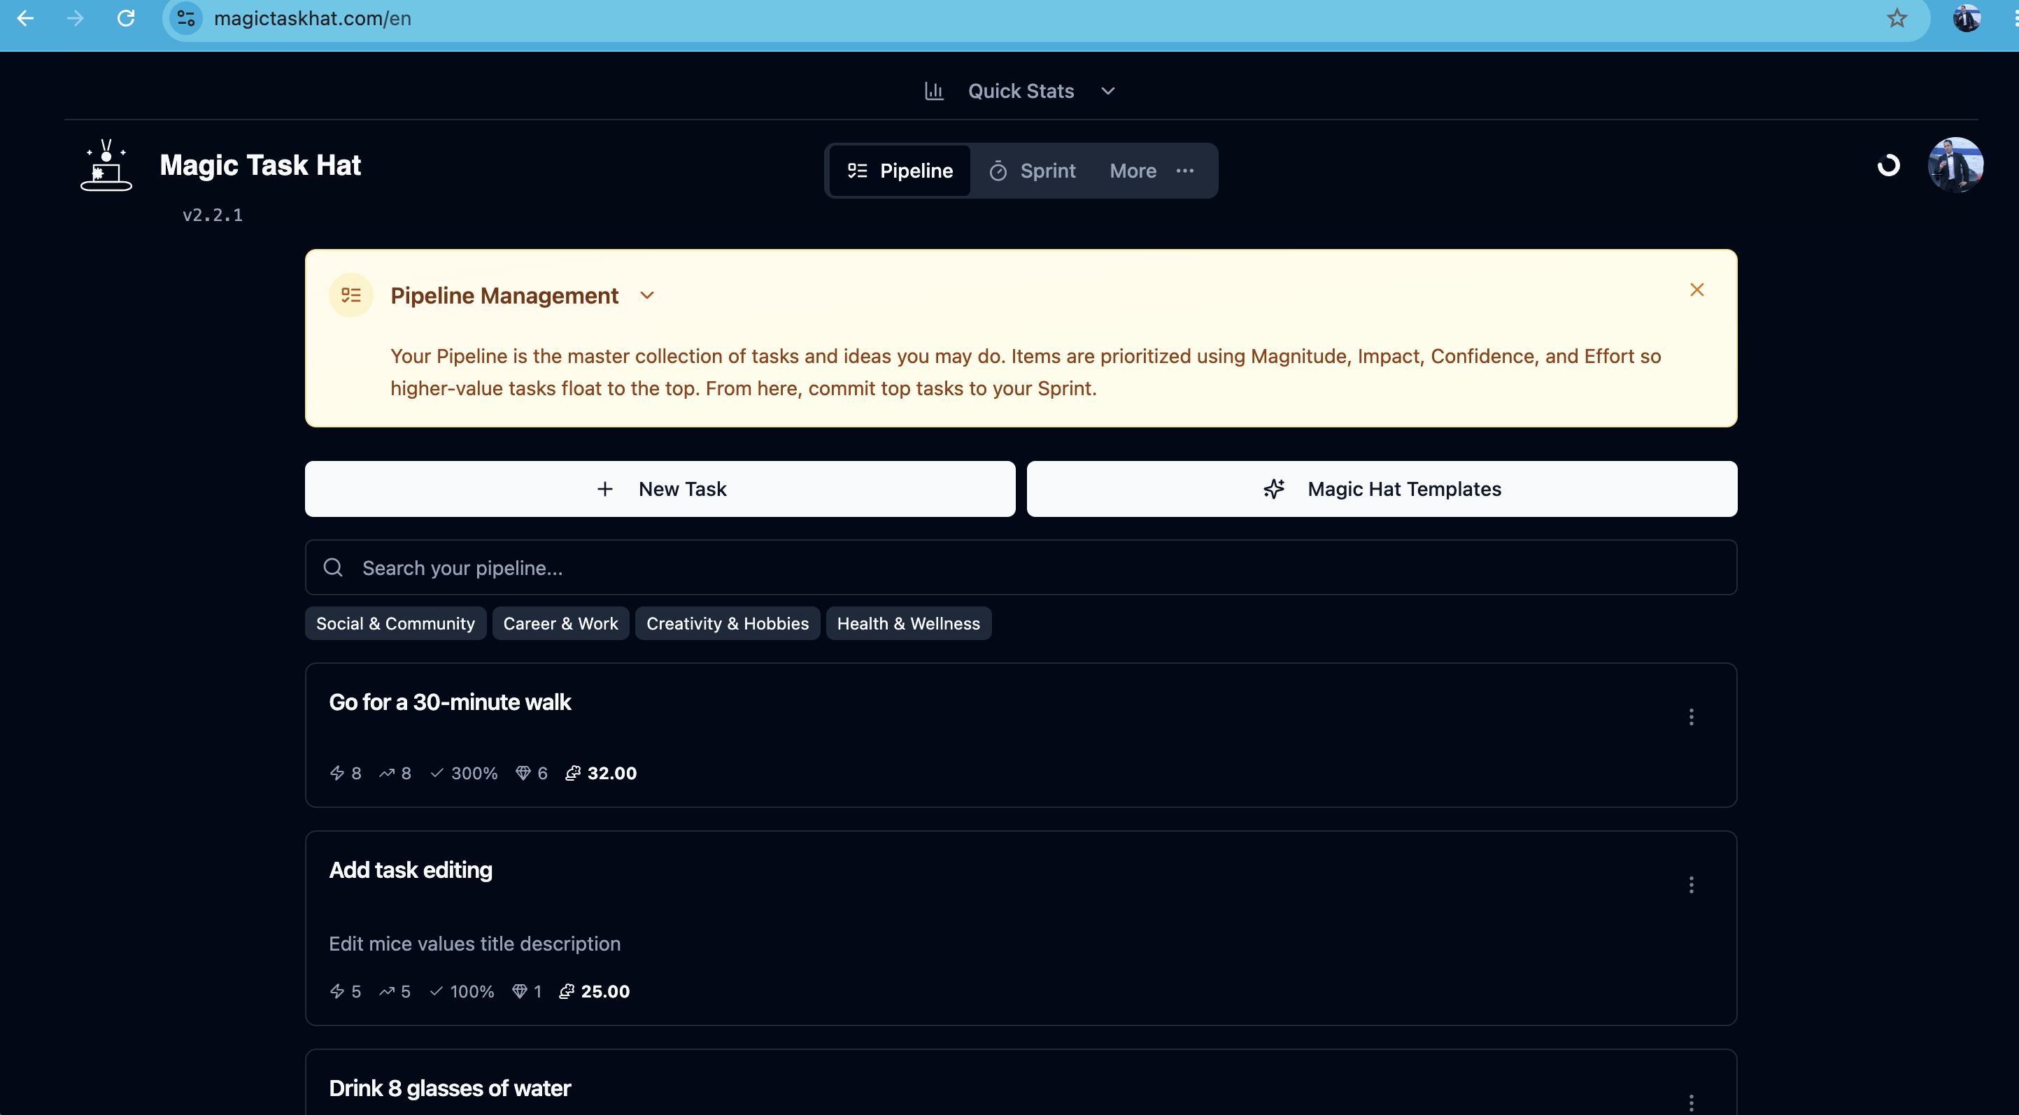
Task: Click the 25.00 score value
Action: pyautogui.click(x=605, y=991)
